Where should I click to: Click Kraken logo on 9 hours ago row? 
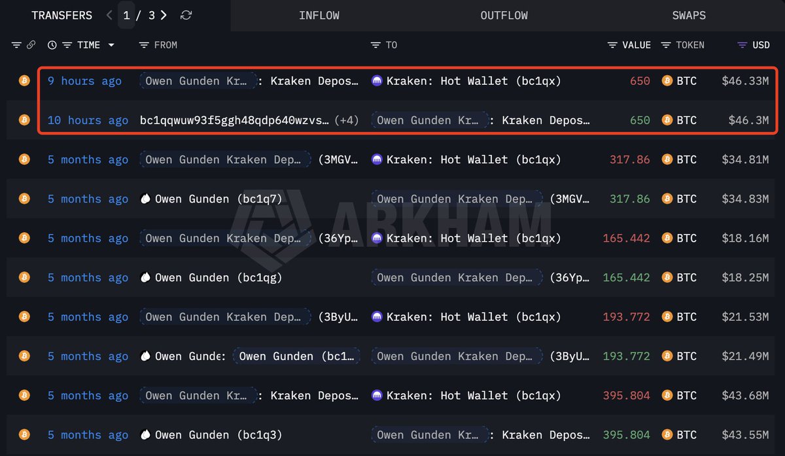tap(377, 81)
